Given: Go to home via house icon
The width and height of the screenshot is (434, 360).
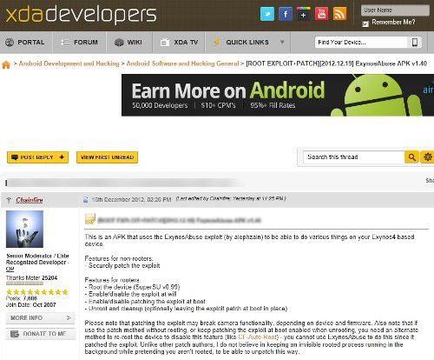Looking at the screenshot, I should [6, 64].
